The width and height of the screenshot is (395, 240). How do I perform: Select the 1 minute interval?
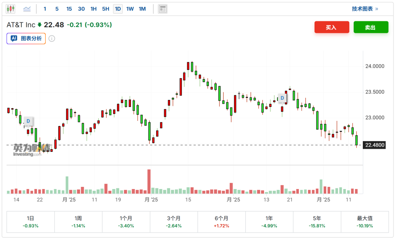tap(45, 9)
